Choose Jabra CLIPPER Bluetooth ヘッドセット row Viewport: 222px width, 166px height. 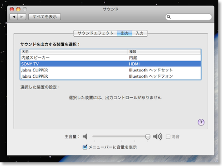[x=111, y=70]
